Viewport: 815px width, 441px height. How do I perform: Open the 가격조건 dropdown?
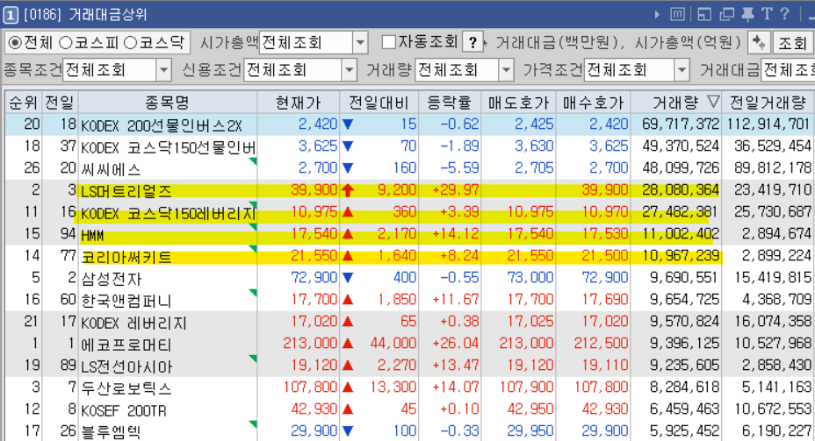coord(682,70)
